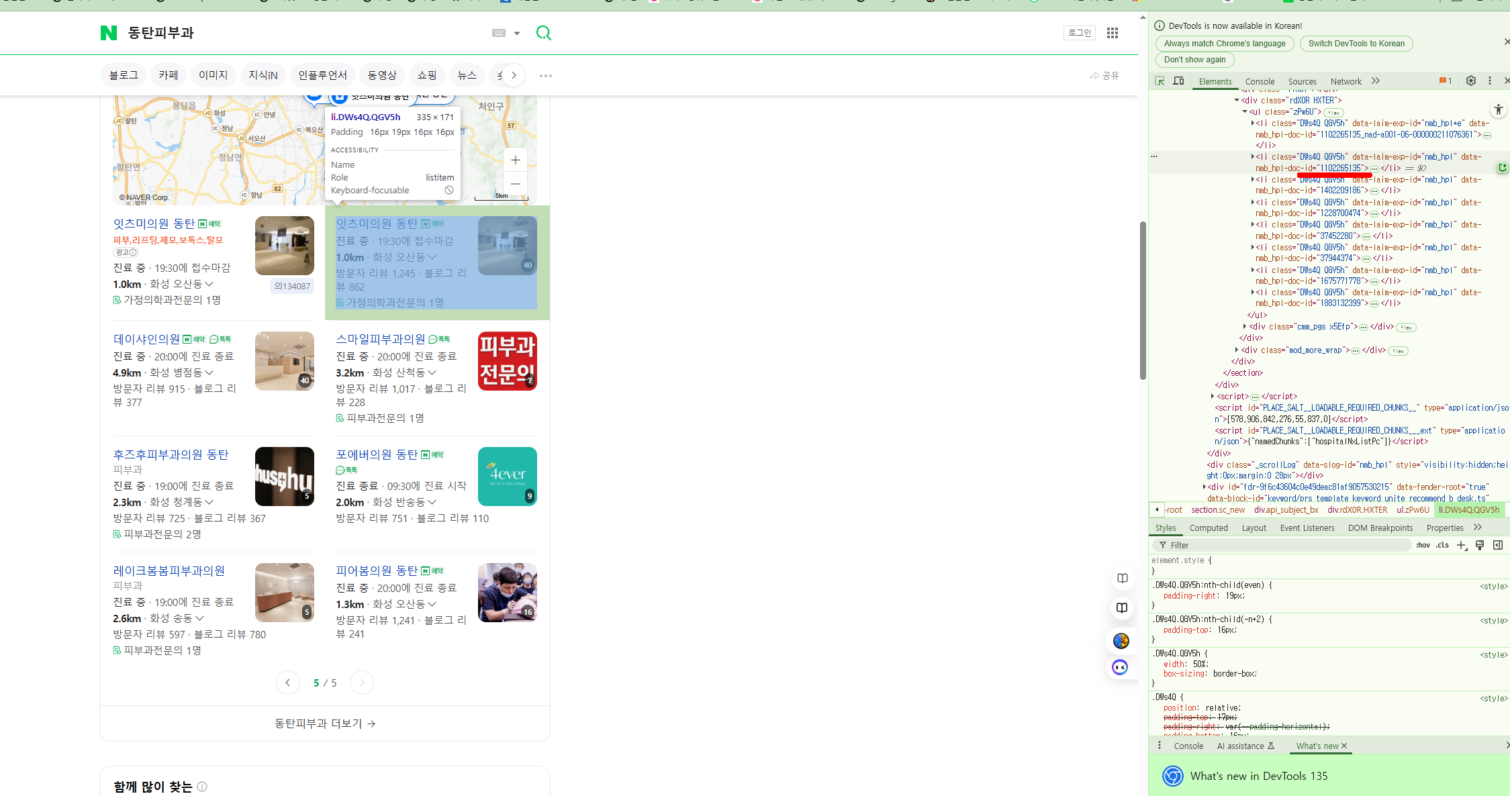Expand li node with doc-id 1402209186
This screenshot has width=1510, height=796.
(x=1252, y=180)
